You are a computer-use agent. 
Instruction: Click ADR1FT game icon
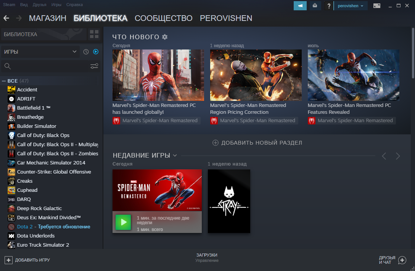[x=11, y=99]
